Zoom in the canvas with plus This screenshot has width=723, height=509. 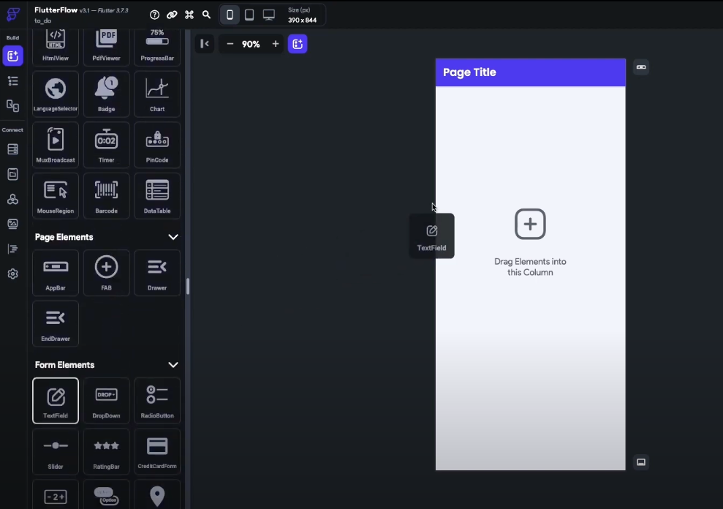[x=276, y=44]
